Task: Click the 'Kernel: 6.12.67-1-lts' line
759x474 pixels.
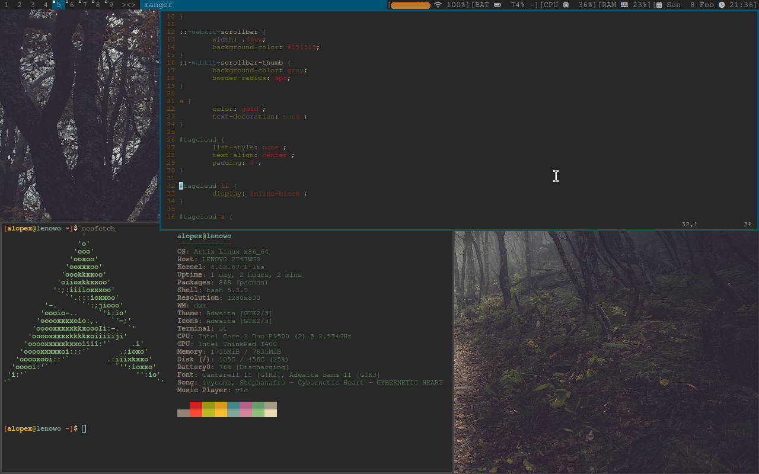Action: (221, 267)
